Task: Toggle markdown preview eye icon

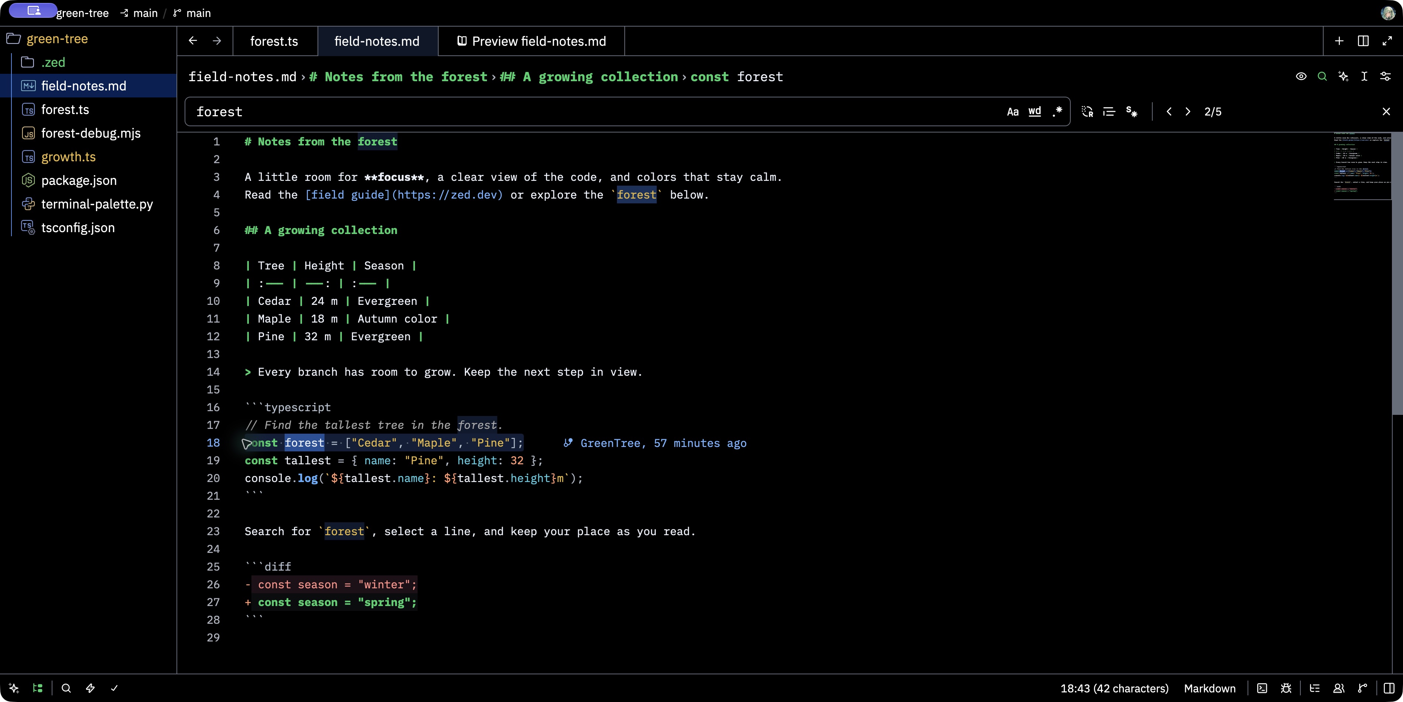Action: click(x=1301, y=77)
